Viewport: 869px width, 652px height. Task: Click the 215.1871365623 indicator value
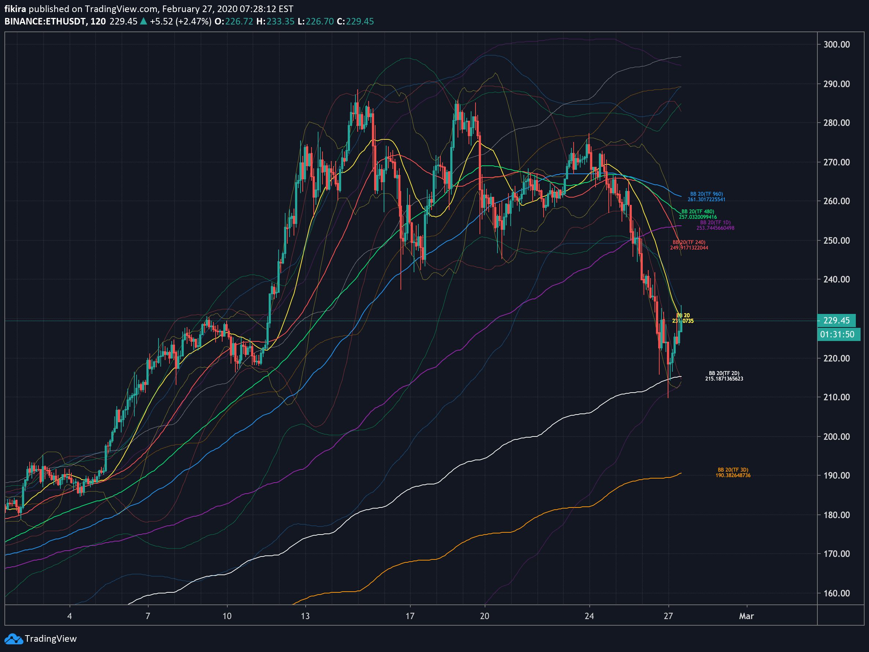[724, 379]
